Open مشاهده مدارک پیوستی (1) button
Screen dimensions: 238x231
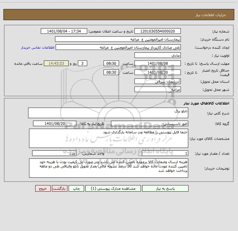113,188
